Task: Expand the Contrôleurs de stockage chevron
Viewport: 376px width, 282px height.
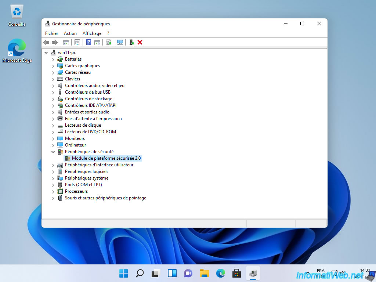Action: (x=53, y=99)
